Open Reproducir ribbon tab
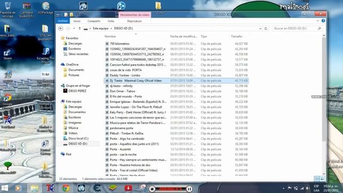The width and height of the screenshot is (343, 193). 135,21
